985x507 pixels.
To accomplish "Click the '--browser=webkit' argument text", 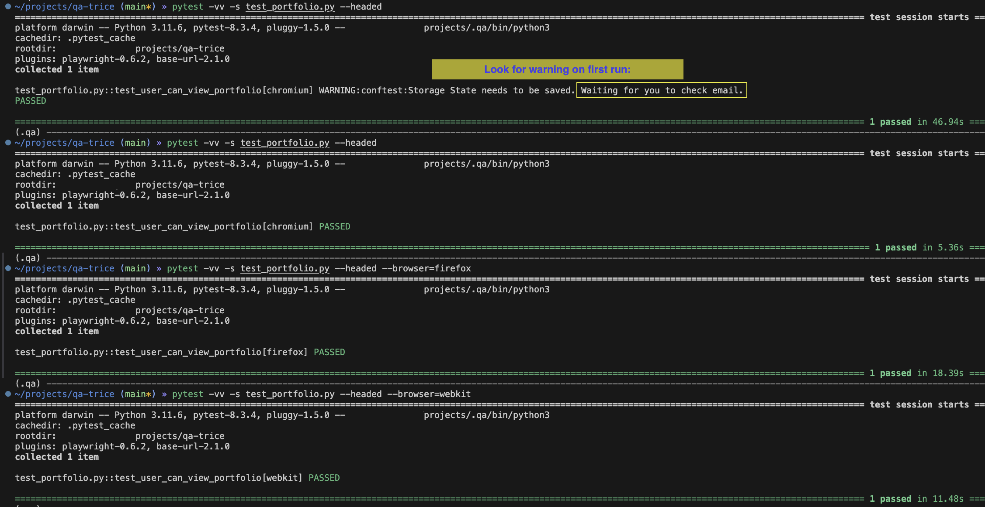I will 429,394.
